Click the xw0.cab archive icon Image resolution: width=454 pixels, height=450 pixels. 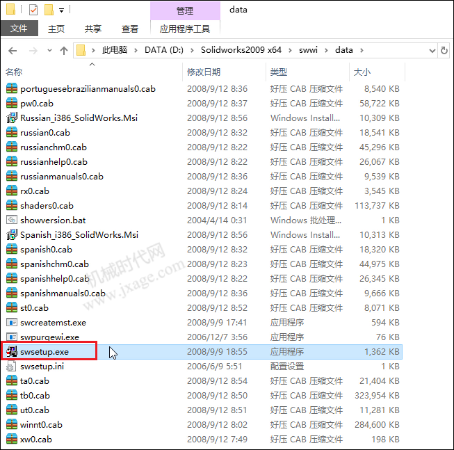coord(12,439)
